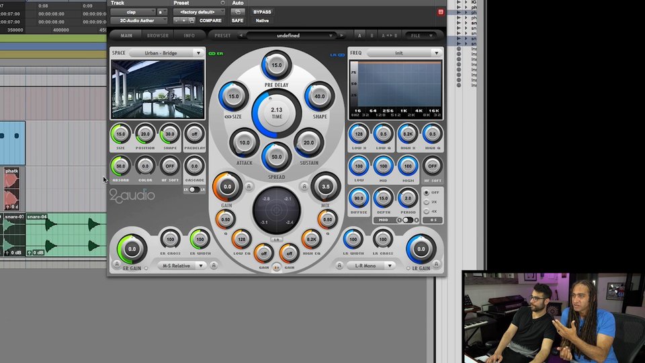The width and height of the screenshot is (645, 363).
Task: Open the FREQ init dropdown
Action: [x=404, y=53]
